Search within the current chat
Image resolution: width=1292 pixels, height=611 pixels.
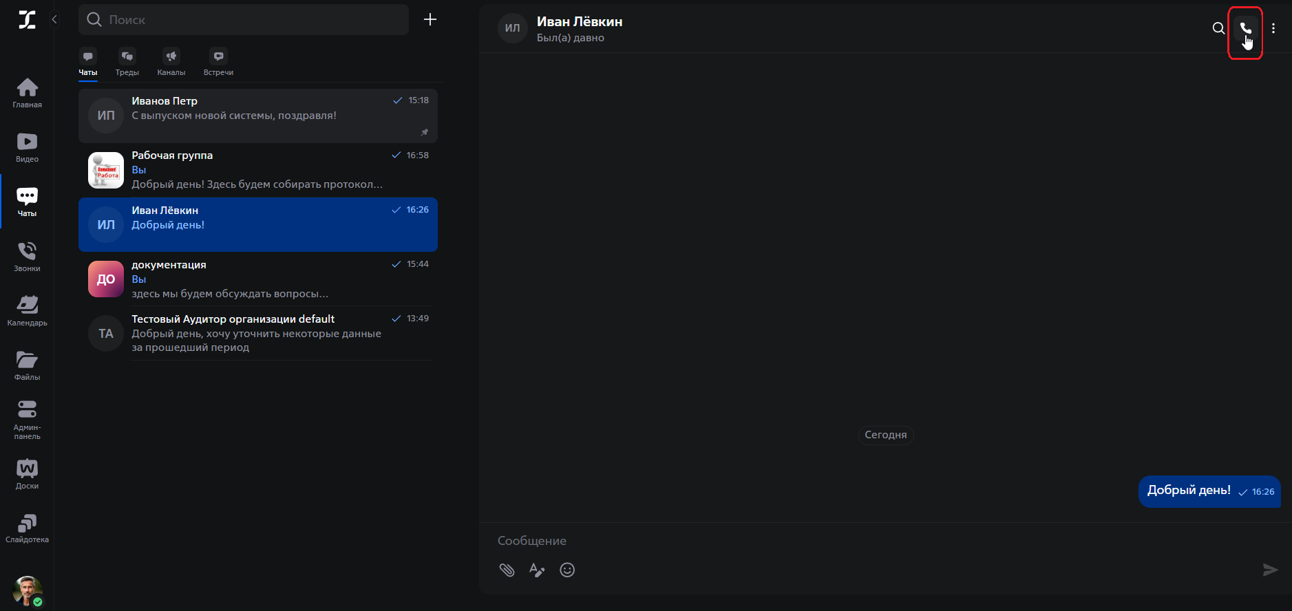(1218, 28)
